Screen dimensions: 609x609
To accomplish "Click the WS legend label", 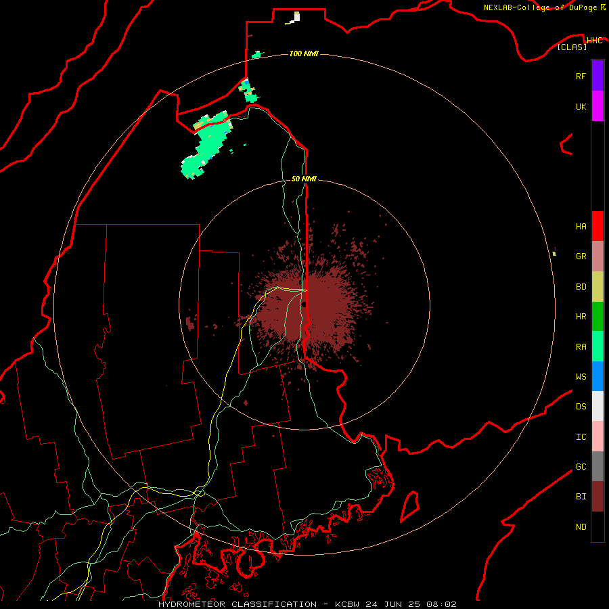I will [581, 376].
